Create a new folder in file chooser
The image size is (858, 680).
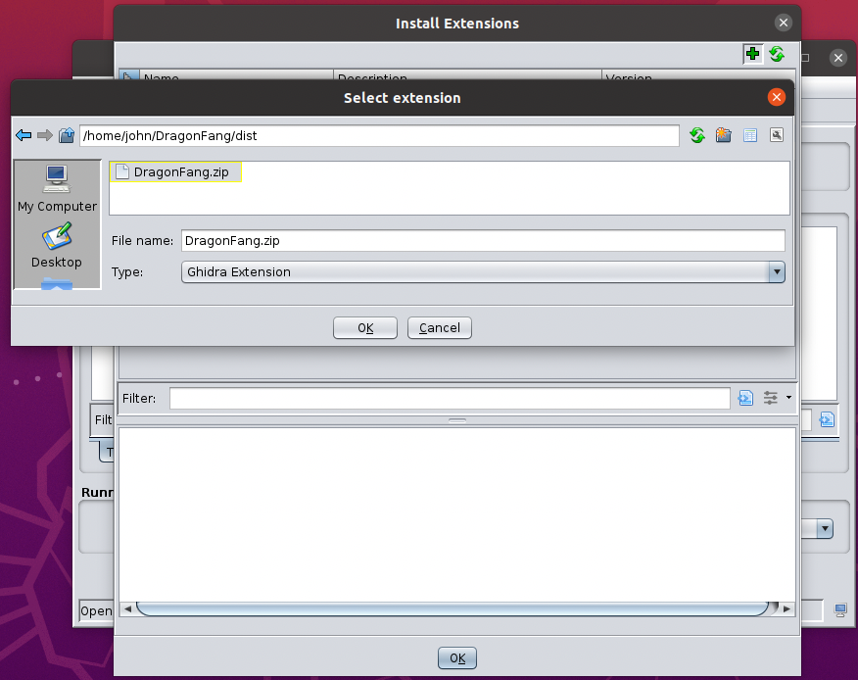tap(724, 135)
